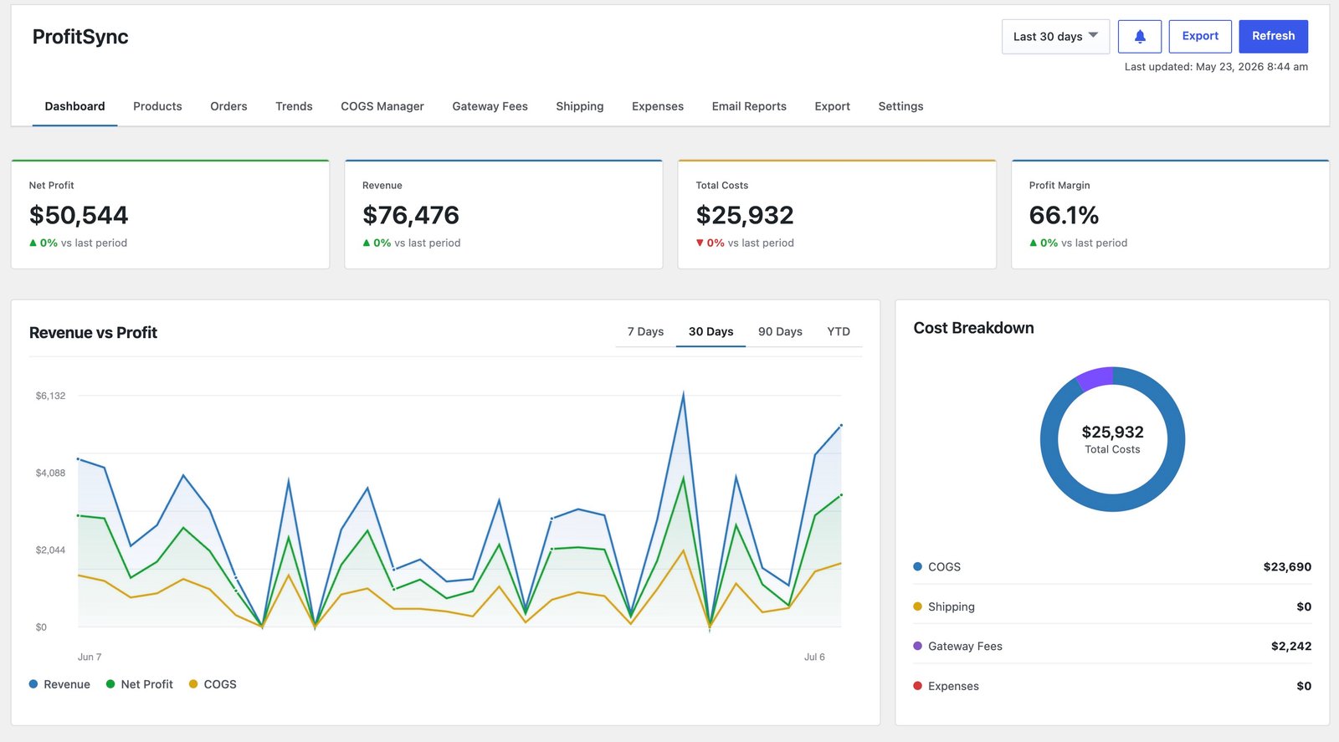
Task: Refresh the dashboard data
Action: pyautogui.click(x=1273, y=36)
